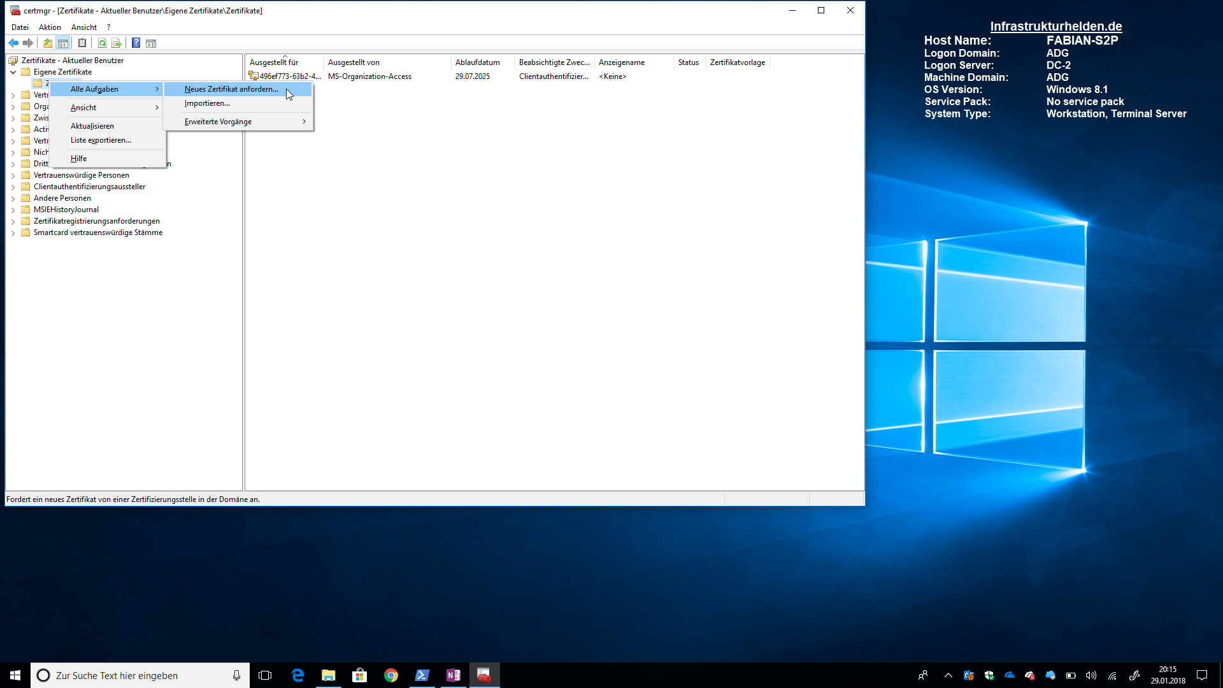Click Liste exportieren... in the context menu
This screenshot has width=1223, height=688.
click(x=108, y=140)
